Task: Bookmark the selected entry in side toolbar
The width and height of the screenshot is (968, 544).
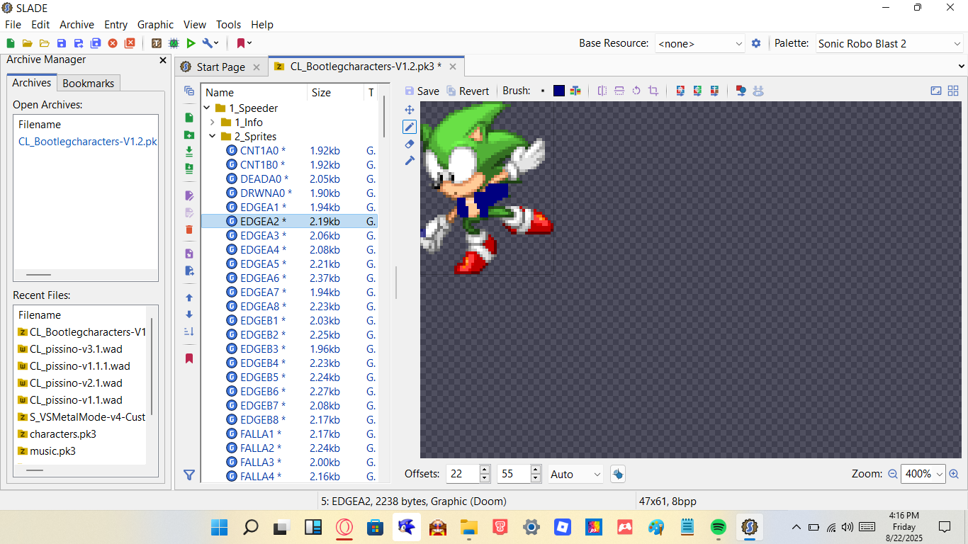Action: 189,358
